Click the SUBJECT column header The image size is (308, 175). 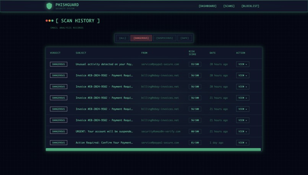(81, 53)
